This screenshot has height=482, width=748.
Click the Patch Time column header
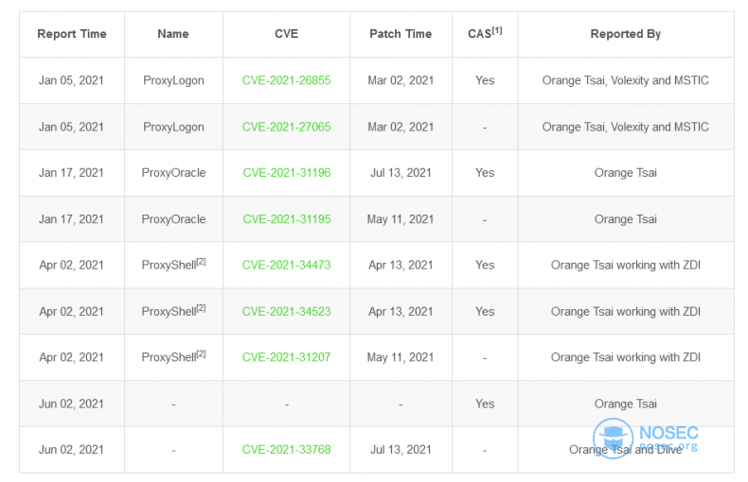401,34
